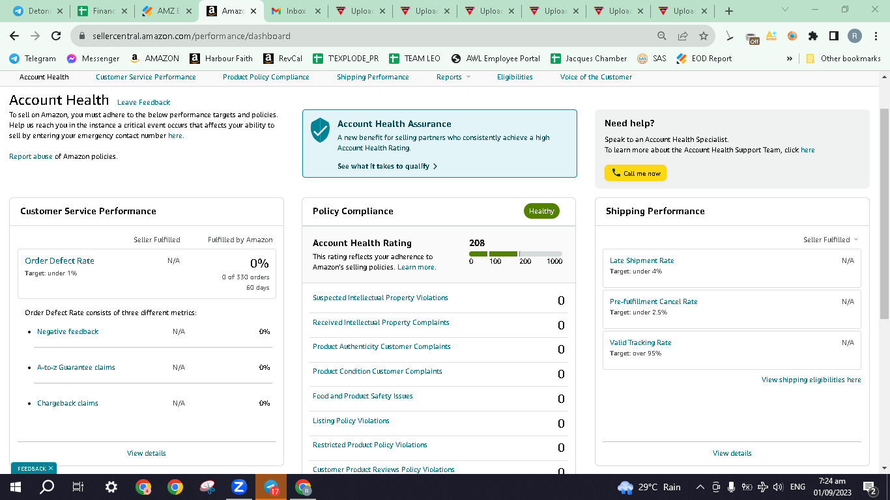
Task: Open Suspected Intellectual Property Violations
Action: click(380, 298)
